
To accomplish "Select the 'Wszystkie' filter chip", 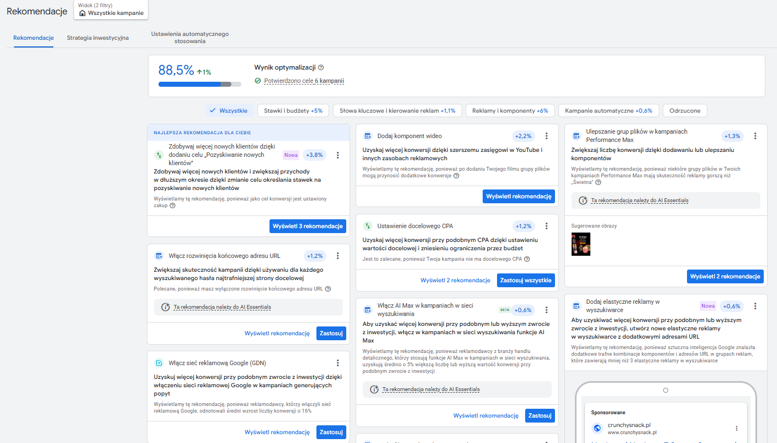I will [230, 110].
